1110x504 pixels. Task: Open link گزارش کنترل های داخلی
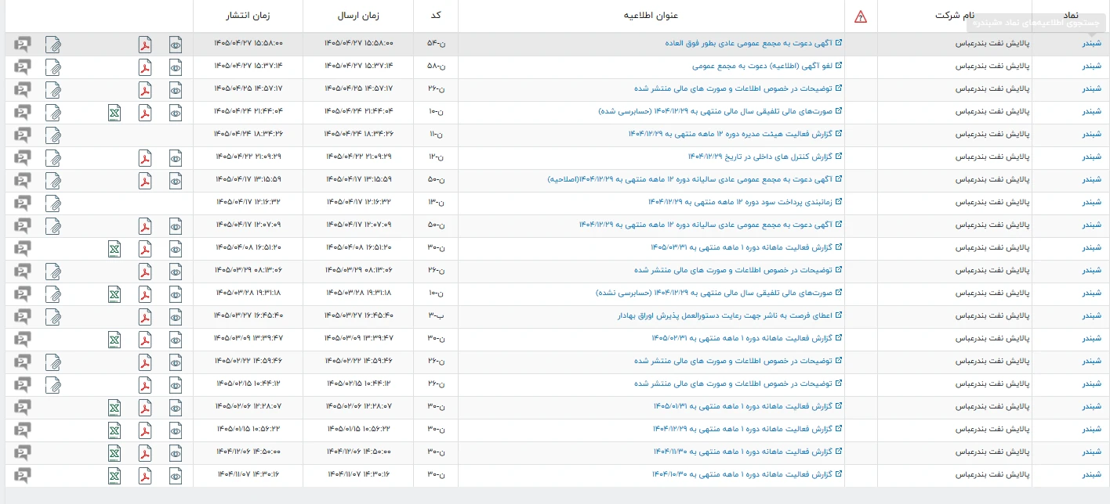click(765, 157)
